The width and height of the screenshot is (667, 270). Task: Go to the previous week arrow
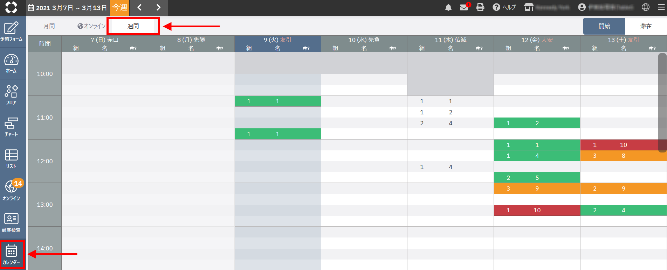click(x=139, y=7)
